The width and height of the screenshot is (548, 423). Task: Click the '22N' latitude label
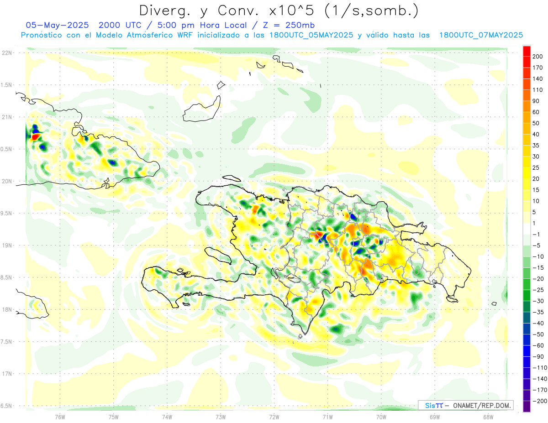(8, 53)
